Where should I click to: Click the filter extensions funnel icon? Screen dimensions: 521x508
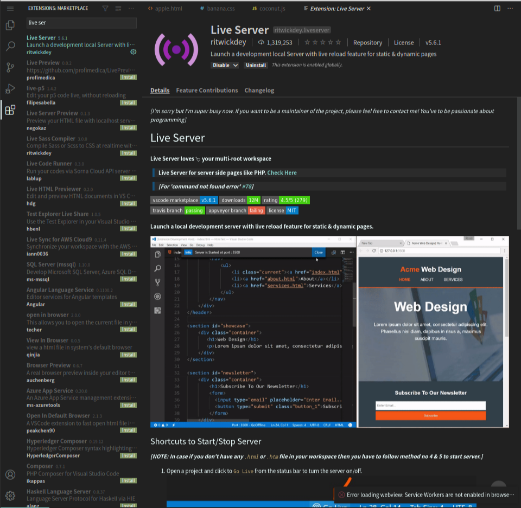(x=105, y=9)
